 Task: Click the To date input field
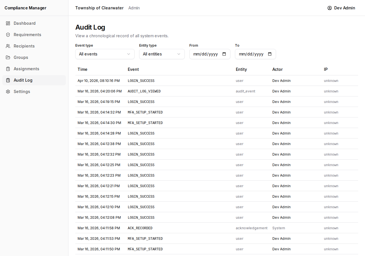255,54
